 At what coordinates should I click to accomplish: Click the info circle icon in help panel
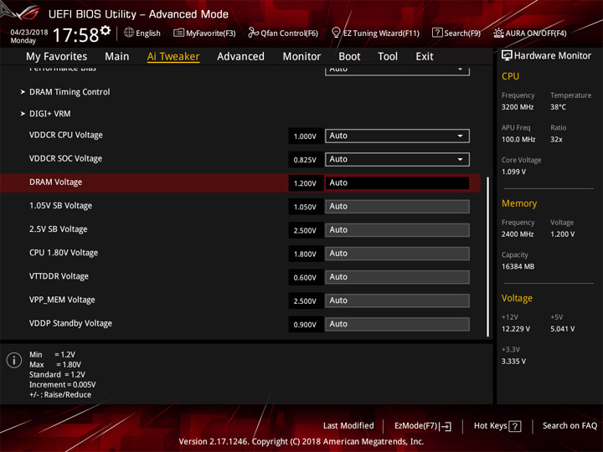(14, 360)
